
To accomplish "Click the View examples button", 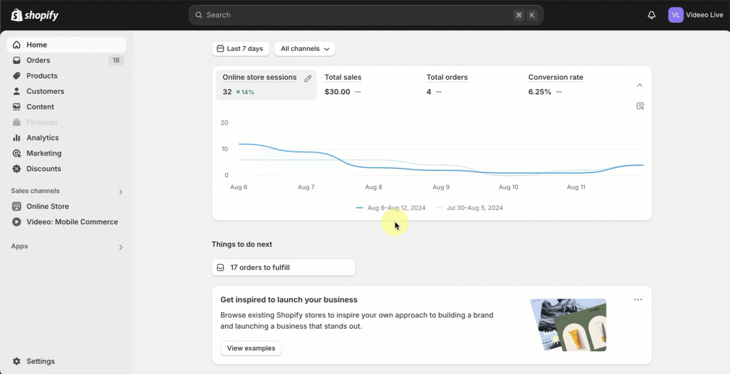I will tap(251, 348).
